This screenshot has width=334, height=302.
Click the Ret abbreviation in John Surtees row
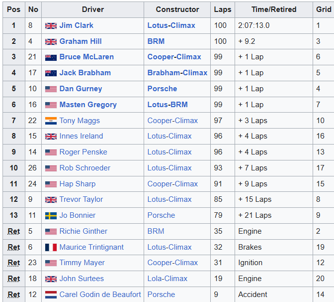[x=13, y=279]
